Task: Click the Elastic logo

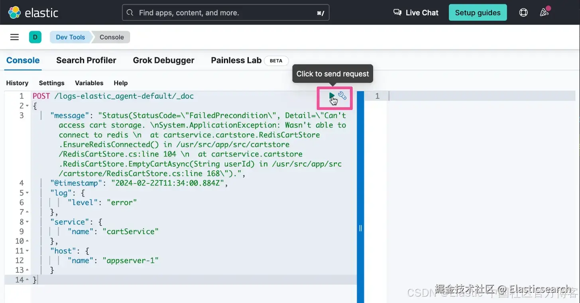Action: click(33, 12)
